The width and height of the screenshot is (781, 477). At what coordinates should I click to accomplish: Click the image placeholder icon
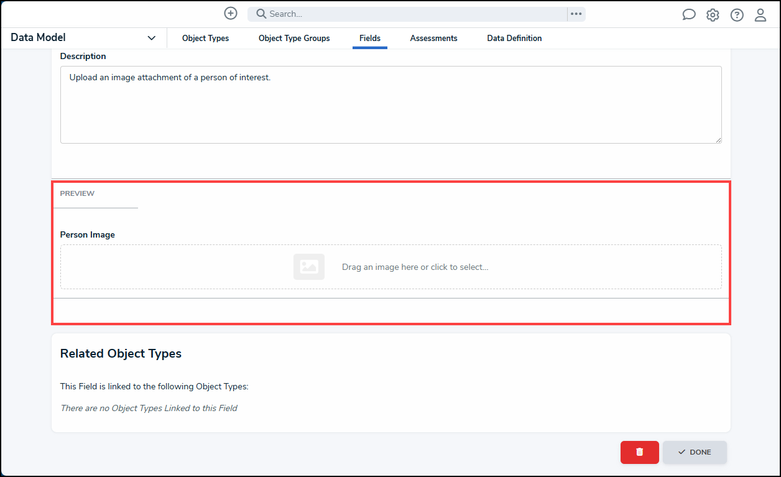click(x=309, y=267)
